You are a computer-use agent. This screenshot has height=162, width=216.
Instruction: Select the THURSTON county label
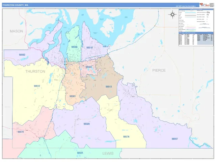[35, 71]
